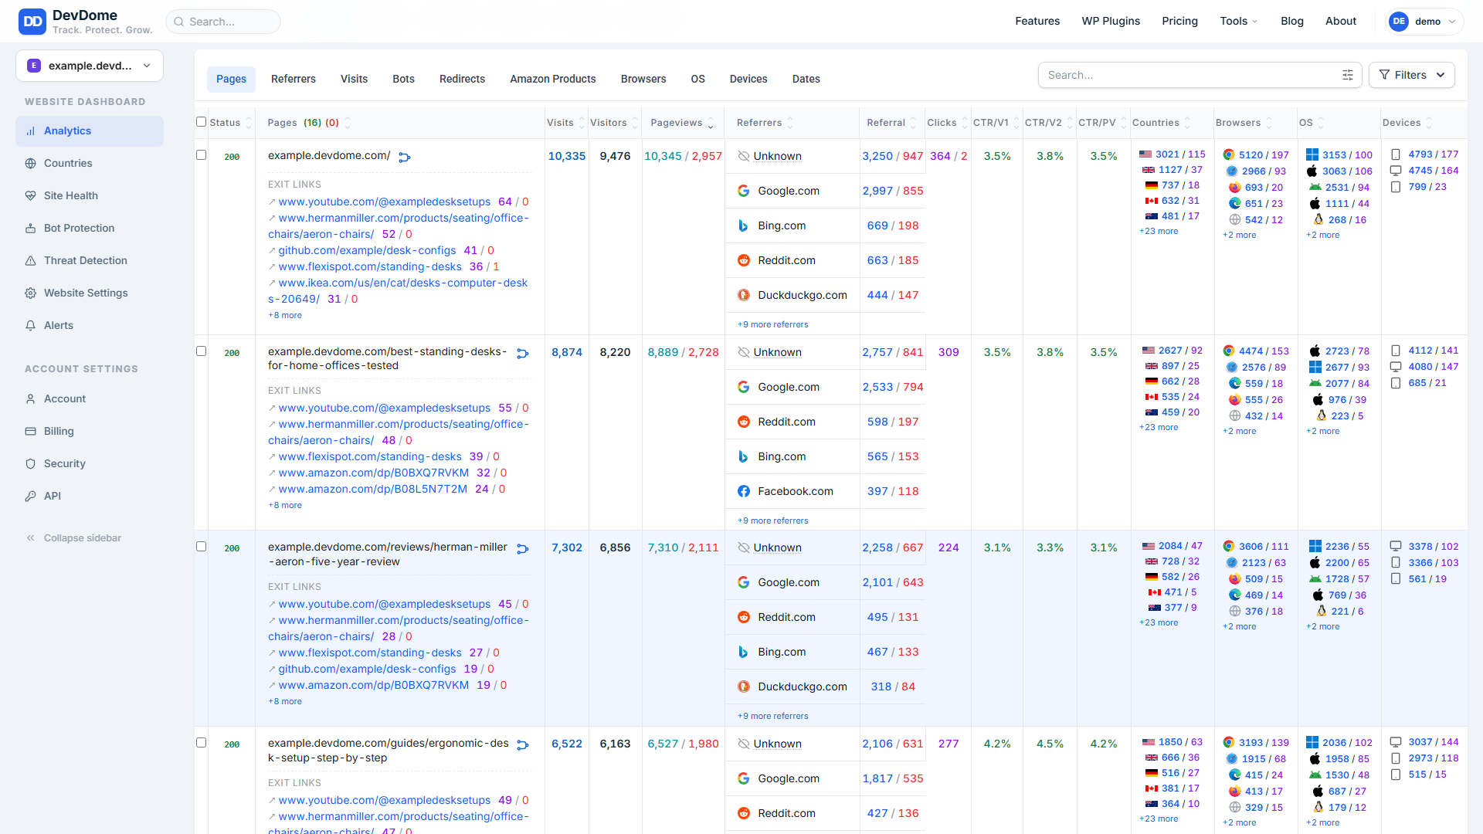Click top header Search field
Image resolution: width=1483 pixels, height=834 pixels.
click(x=223, y=22)
